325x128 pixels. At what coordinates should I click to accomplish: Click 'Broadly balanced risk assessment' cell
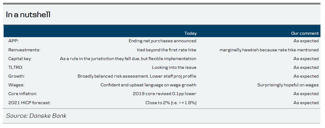137,76
